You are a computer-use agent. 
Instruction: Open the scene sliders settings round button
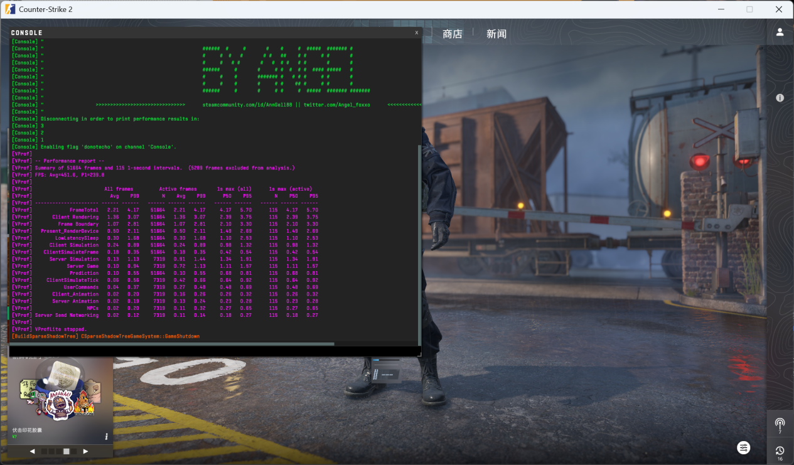click(x=743, y=447)
